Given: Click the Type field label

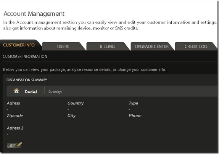Looking at the screenshot, I should (x=134, y=103).
